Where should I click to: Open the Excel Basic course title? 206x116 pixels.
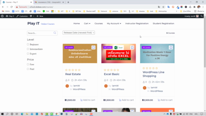point(112,74)
